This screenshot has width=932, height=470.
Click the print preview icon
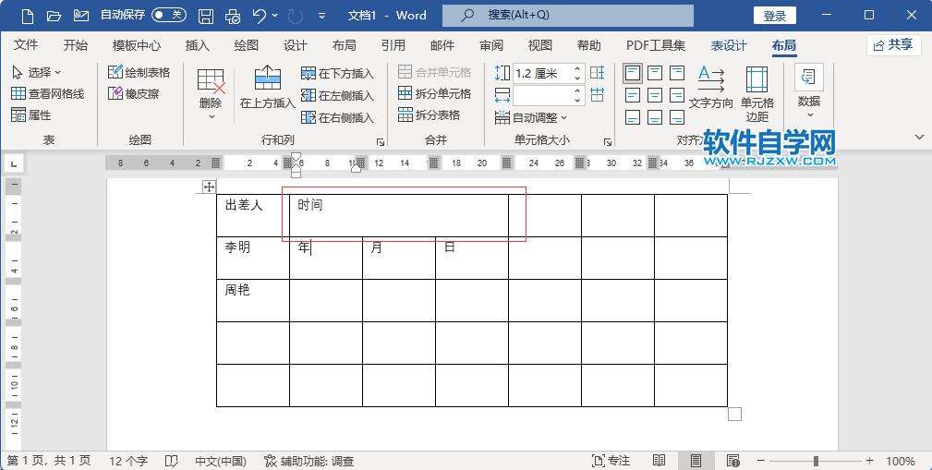(234, 16)
